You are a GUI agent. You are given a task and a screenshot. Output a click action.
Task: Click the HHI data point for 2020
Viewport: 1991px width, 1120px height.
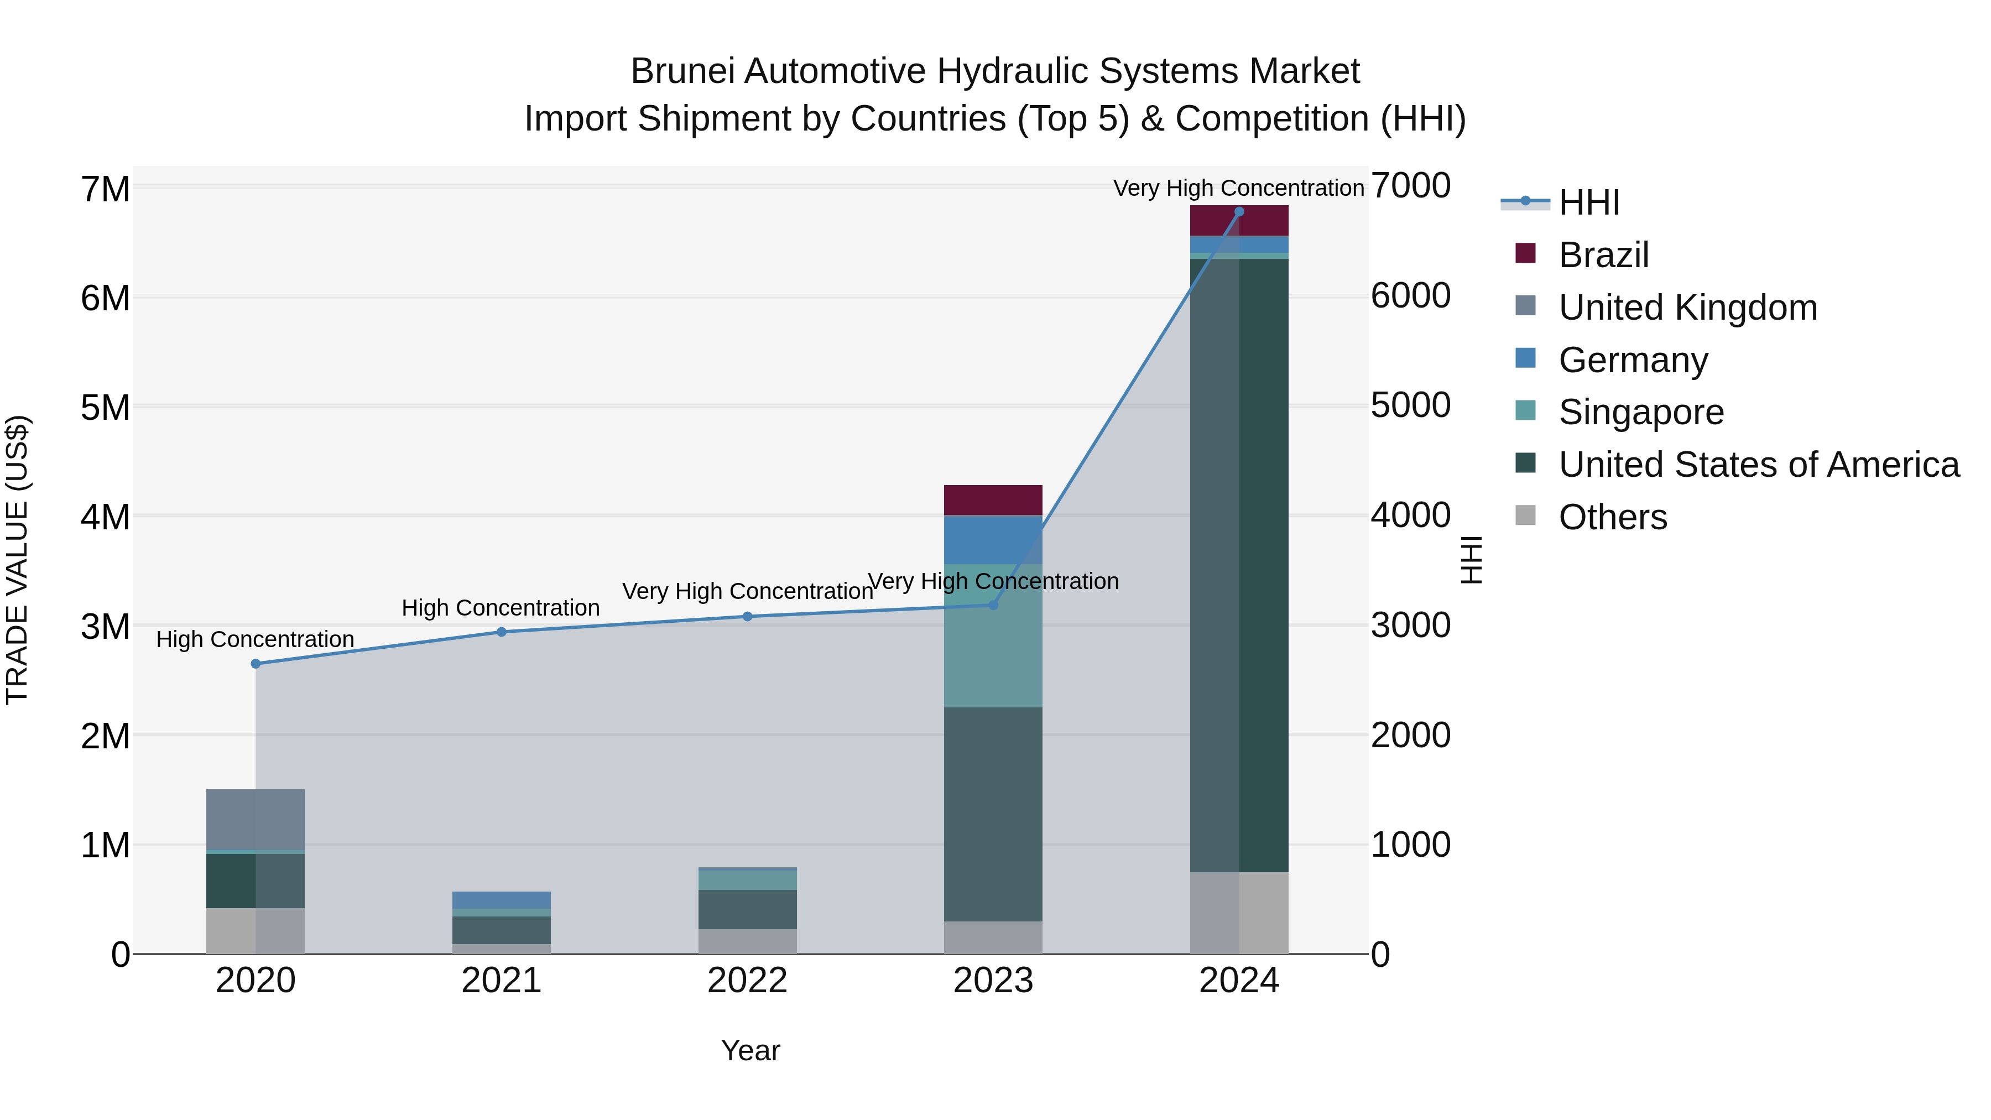coord(256,664)
